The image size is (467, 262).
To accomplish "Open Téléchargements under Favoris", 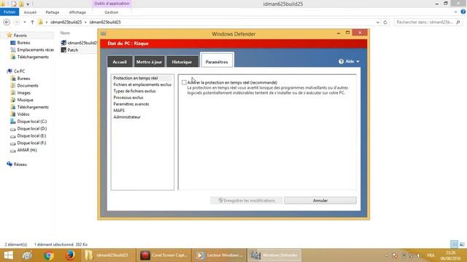I will pos(33,57).
